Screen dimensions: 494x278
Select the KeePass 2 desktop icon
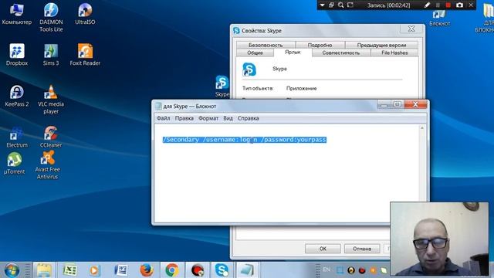(17, 96)
